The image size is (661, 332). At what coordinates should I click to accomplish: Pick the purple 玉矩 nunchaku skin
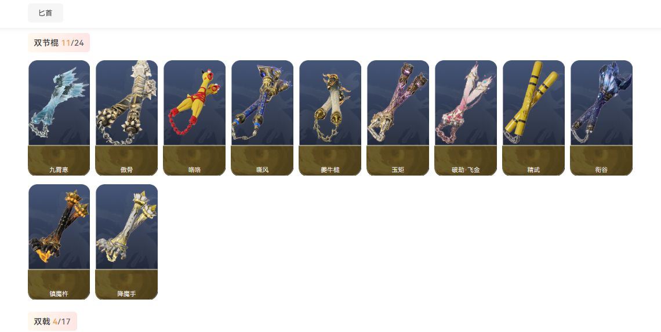pos(398,118)
